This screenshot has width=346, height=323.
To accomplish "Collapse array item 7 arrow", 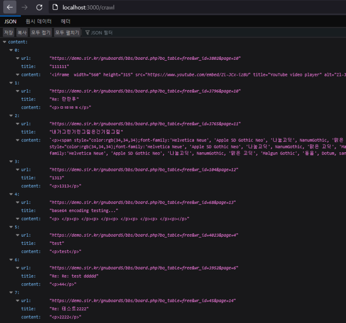I will coord(11,292).
